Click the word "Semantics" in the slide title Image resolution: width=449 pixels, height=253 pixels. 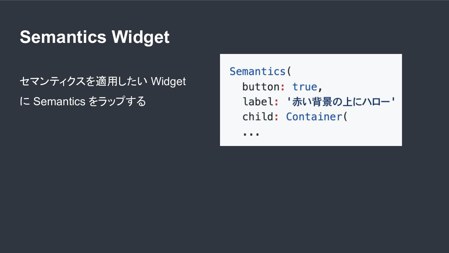point(63,37)
